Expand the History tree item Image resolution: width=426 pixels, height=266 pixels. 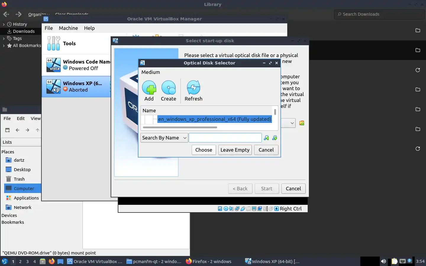(4, 24)
